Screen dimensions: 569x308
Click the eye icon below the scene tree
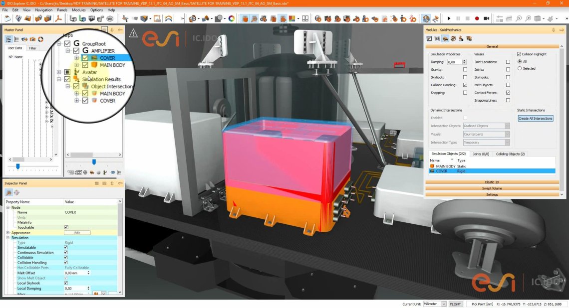coord(113,172)
